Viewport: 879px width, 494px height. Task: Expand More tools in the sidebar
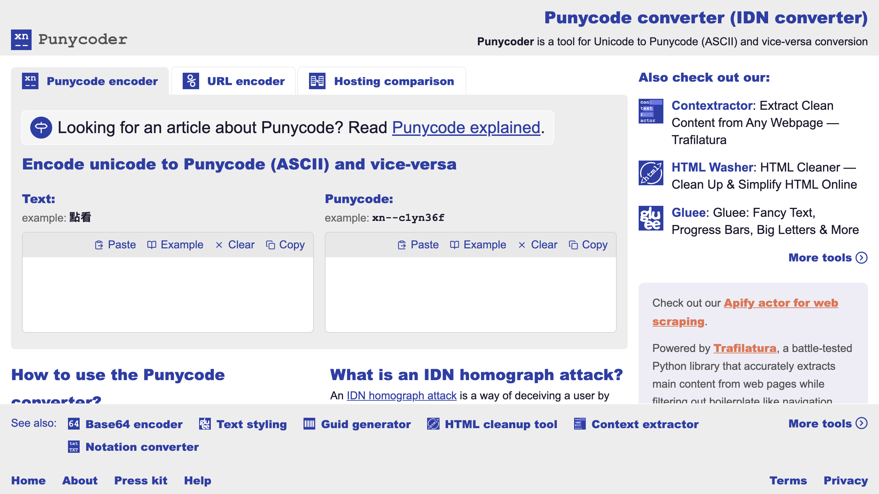827,258
